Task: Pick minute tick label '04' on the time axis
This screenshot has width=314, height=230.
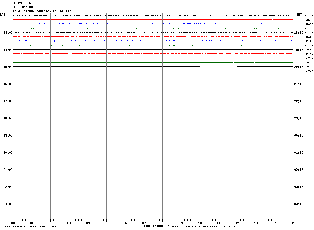Action: click(88, 223)
